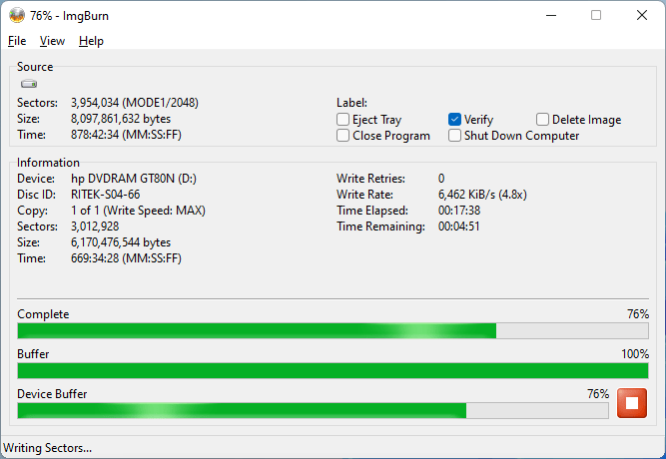The height and width of the screenshot is (459, 666).
Task: Click the Device Buffer progress bar
Action: (x=314, y=410)
